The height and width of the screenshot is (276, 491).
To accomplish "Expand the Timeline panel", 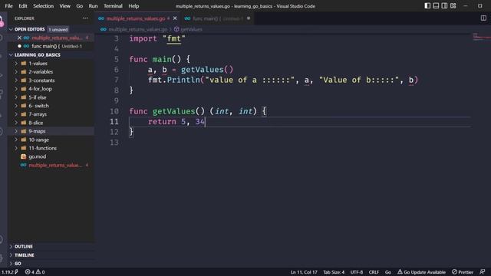I will pos(24,255).
